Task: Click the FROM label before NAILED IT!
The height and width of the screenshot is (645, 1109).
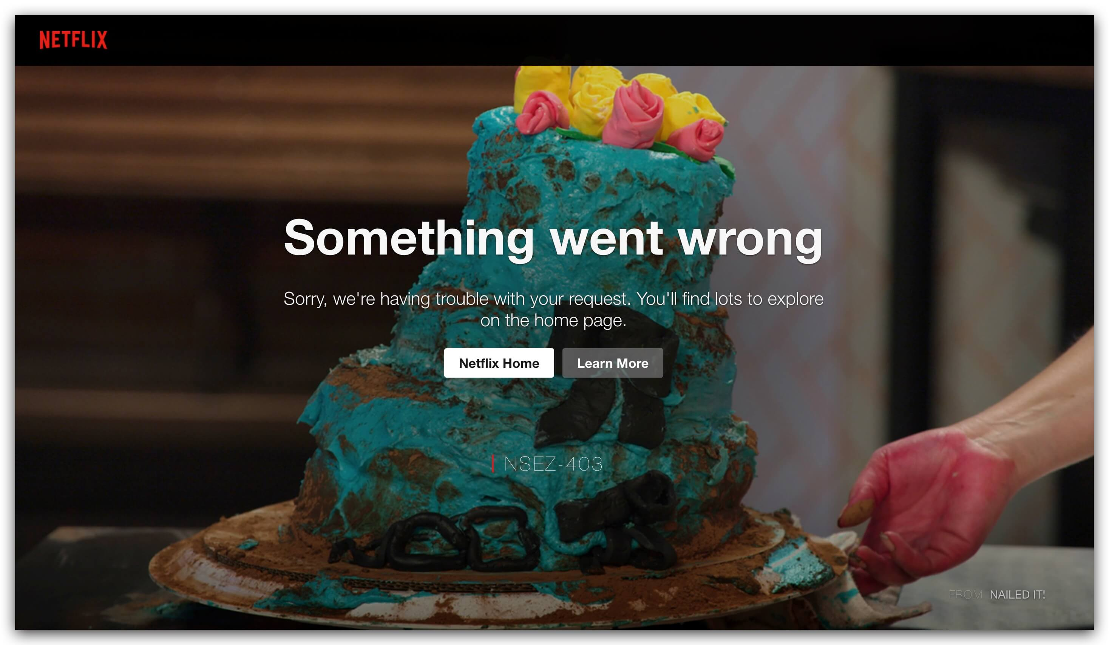Action: click(x=965, y=594)
